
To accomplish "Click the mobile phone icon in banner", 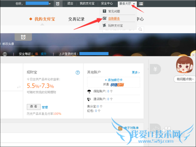I will [x=5, y=54].
